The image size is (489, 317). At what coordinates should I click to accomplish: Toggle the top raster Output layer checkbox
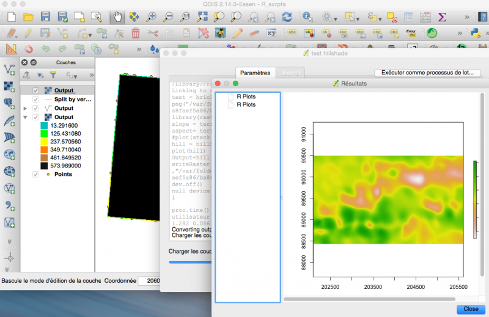[x=36, y=90]
